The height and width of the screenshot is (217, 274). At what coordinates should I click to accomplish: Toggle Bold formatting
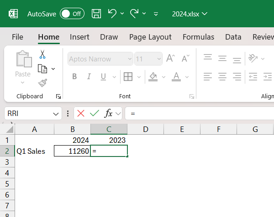tap(74, 76)
